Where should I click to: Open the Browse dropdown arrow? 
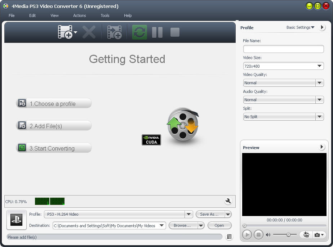coord(201,225)
